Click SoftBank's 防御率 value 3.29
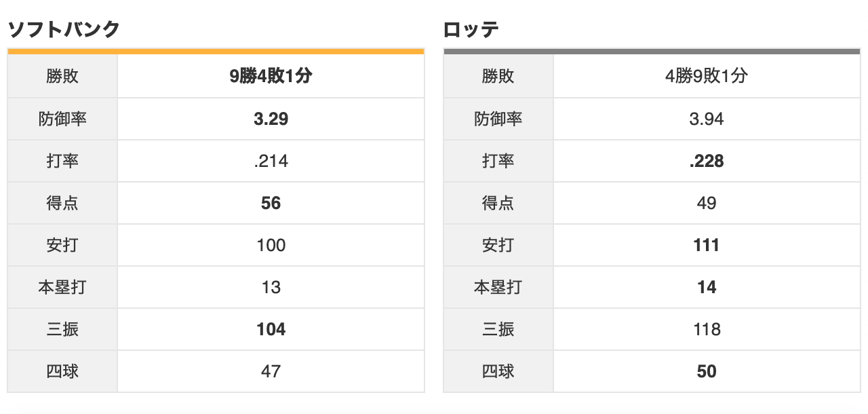Viewport: 868px width, 414px height. (x=271, y=119)
